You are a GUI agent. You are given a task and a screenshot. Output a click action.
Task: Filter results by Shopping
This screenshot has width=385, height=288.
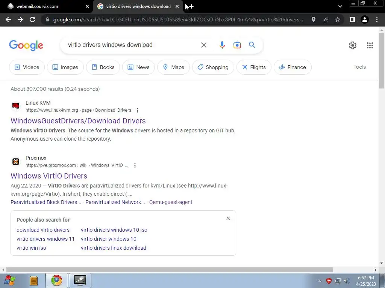(x=213, y=67)
